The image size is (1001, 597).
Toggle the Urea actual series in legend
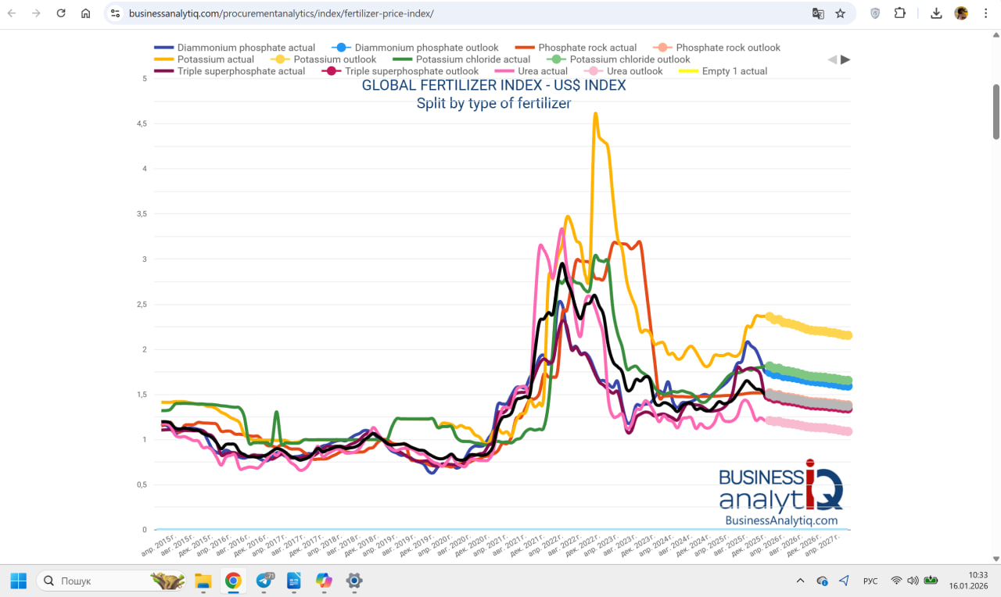pos(542,71)
